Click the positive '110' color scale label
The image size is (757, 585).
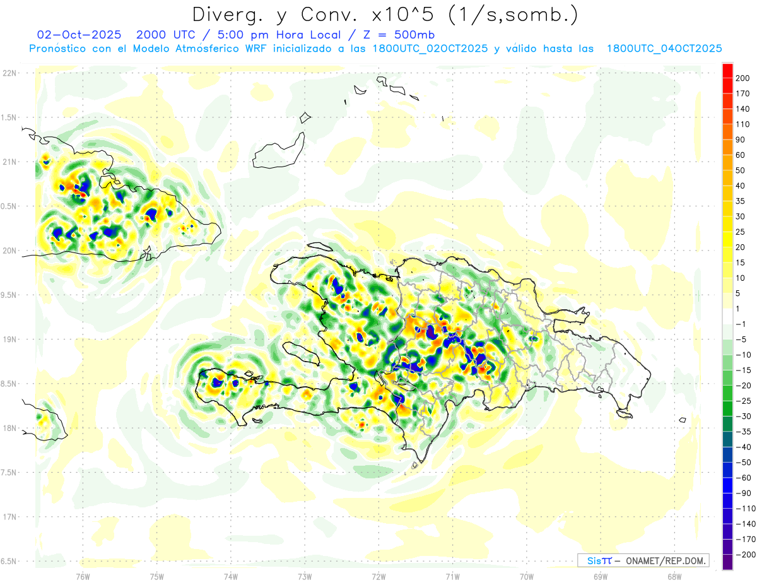click(743, 124)
